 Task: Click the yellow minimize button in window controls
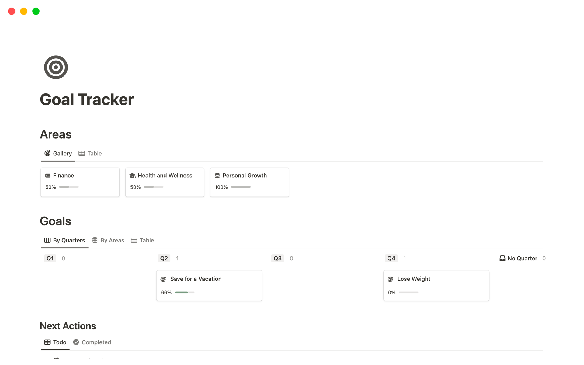pyautogui.click(x=23, y=11)
